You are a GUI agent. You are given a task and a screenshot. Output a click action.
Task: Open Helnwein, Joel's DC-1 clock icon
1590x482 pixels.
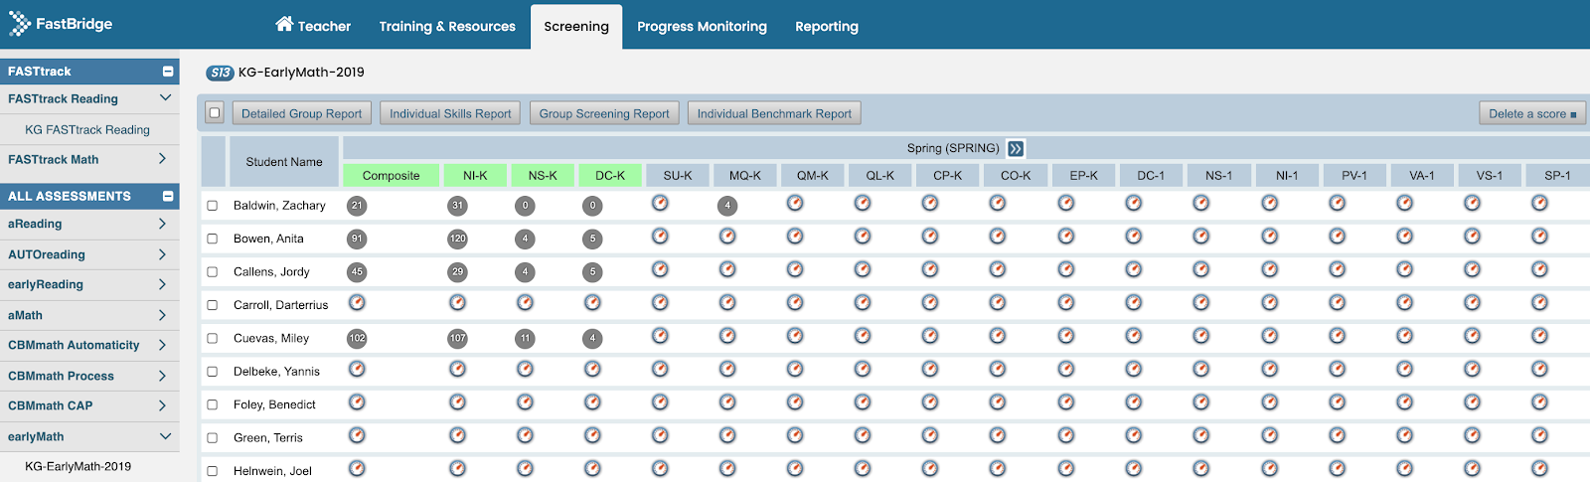tap(1134, 468)
